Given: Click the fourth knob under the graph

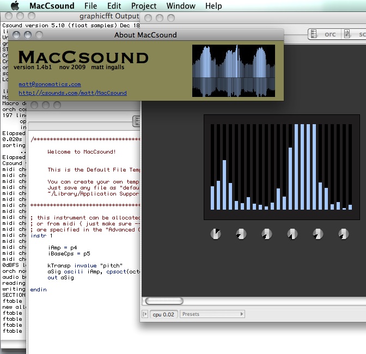Looking at the screenshot, I should [x=292, y=234].
